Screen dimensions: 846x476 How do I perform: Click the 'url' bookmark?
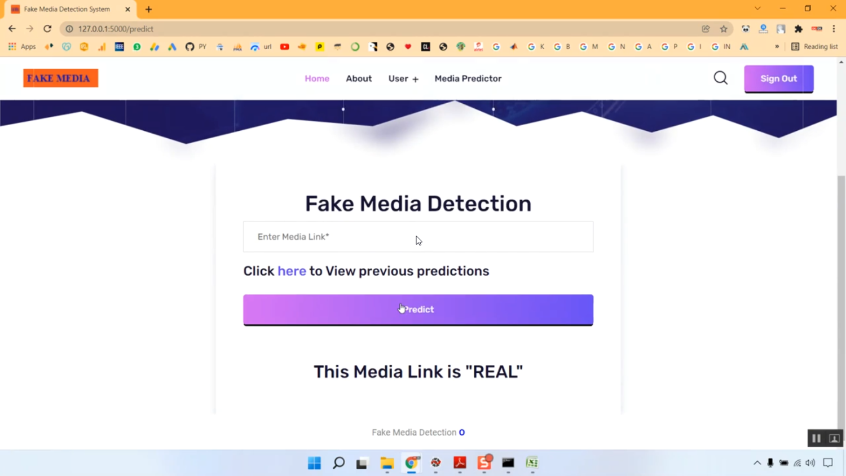pyautogui.click(x=261, y=47)
